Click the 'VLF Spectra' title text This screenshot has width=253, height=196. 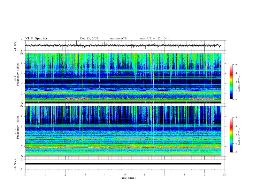(x=36, y=38)
